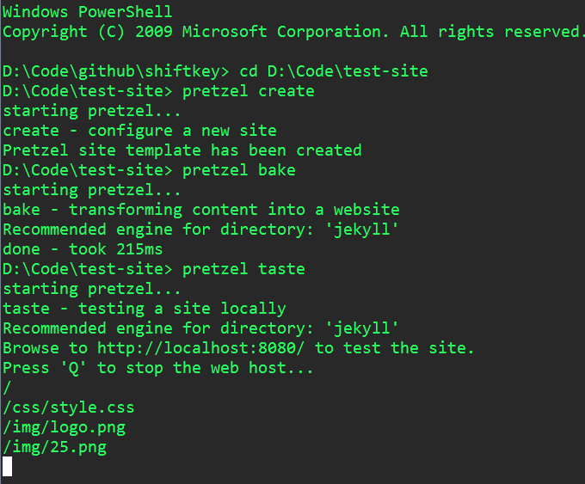
Task: Click 'create - configure a new site' line
Action: click(139, 131)
